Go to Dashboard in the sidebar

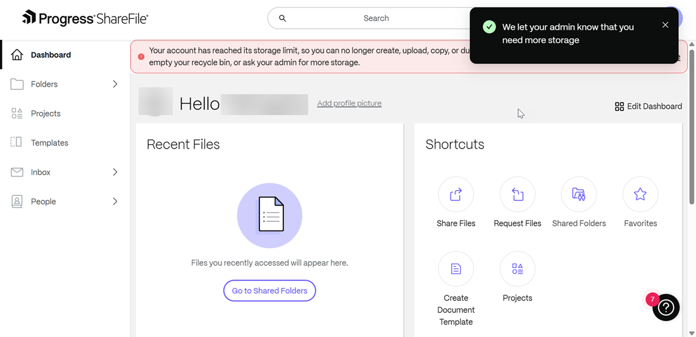point(51,55)
